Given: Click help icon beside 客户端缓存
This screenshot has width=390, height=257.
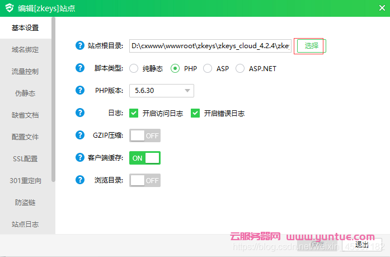Looking at the screenshot, I should 79,157.
